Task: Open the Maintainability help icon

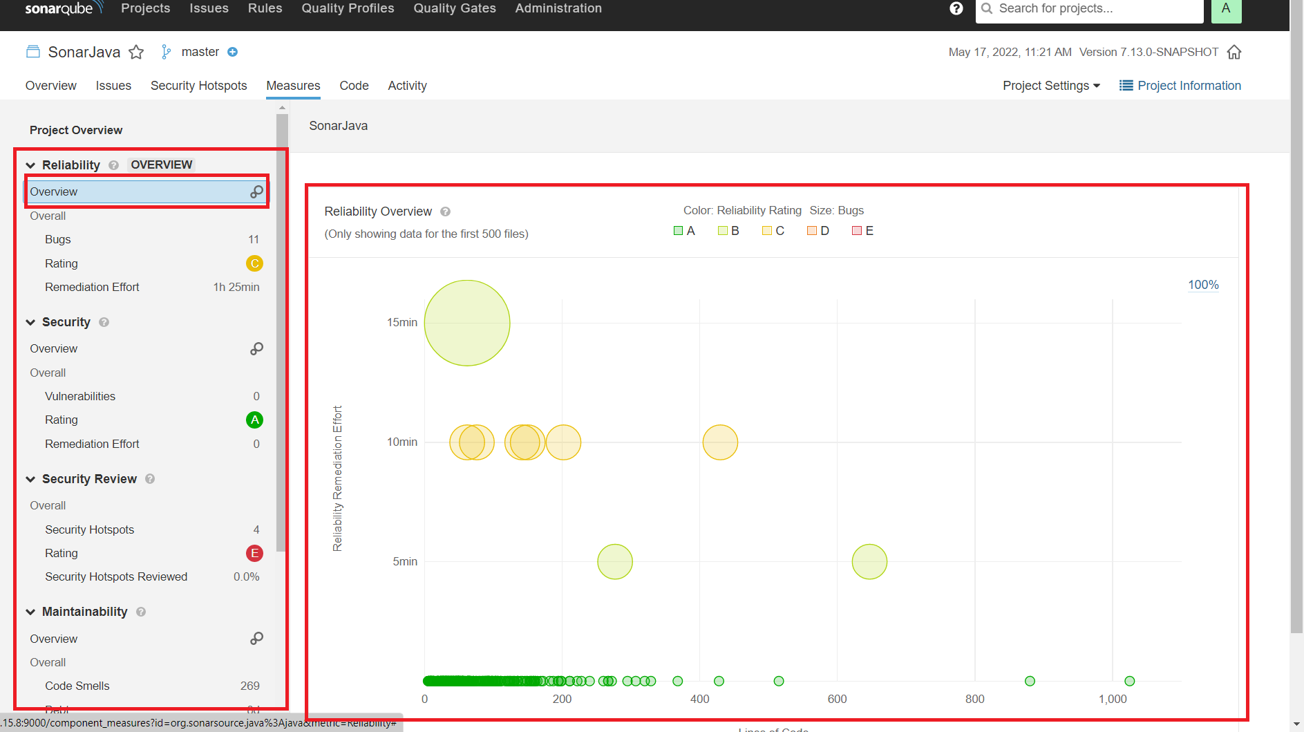Action: coord(141,612)
